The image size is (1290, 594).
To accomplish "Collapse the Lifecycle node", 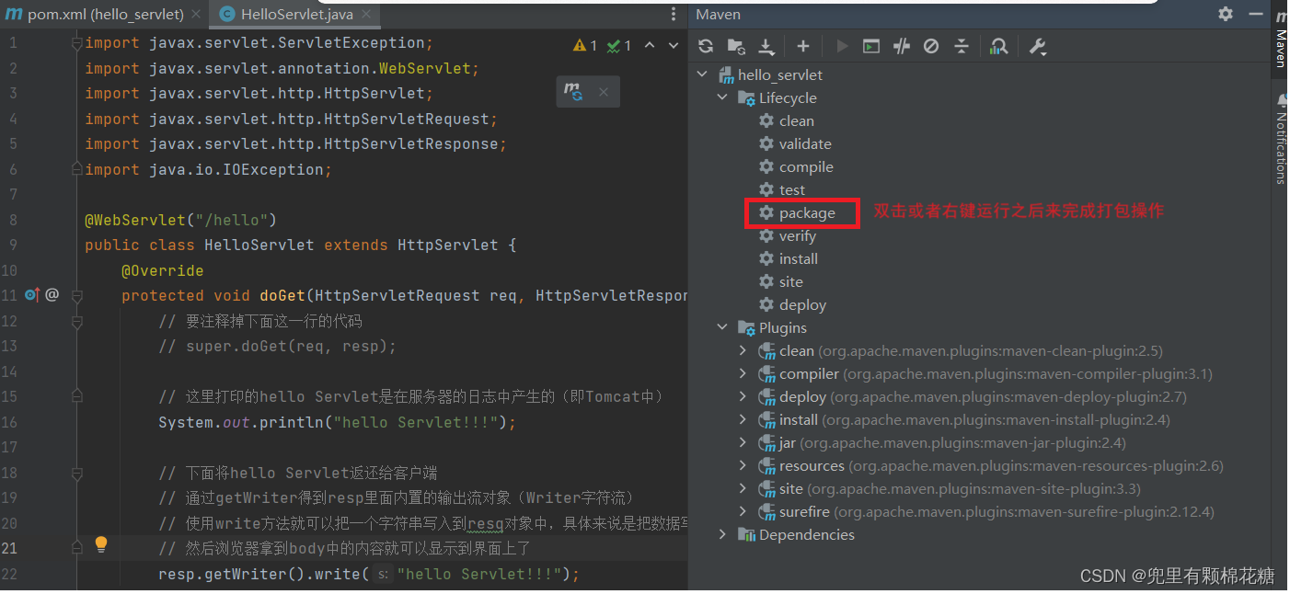I will point(723,97).
